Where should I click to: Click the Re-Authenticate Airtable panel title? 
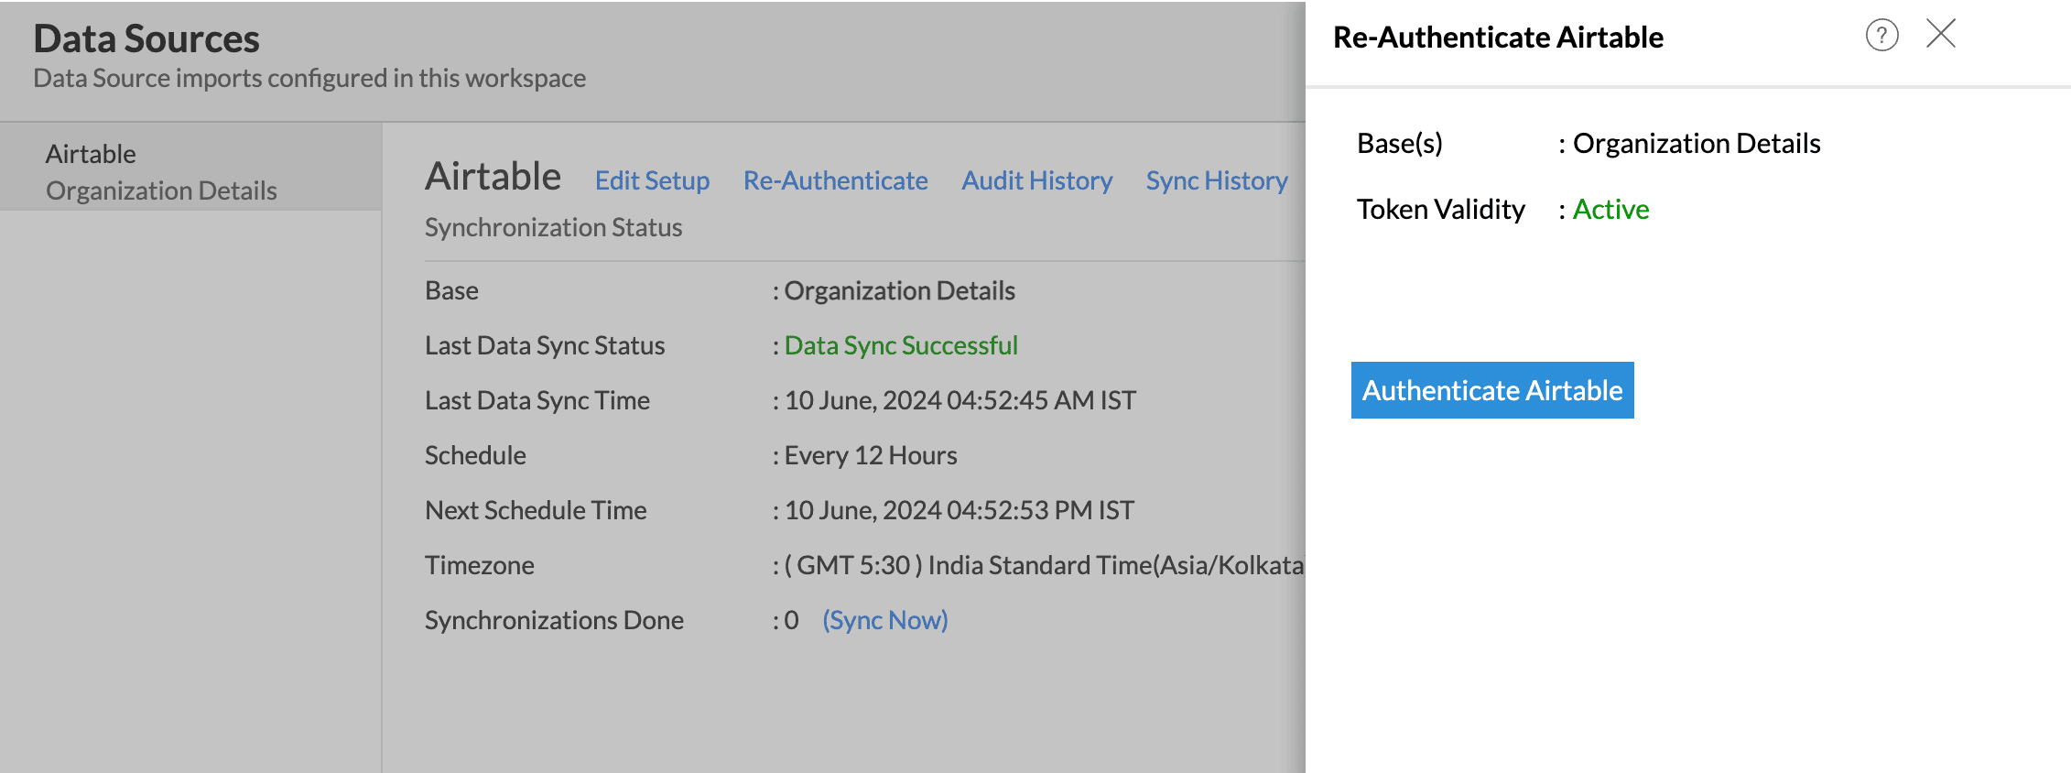[1498, 37]
